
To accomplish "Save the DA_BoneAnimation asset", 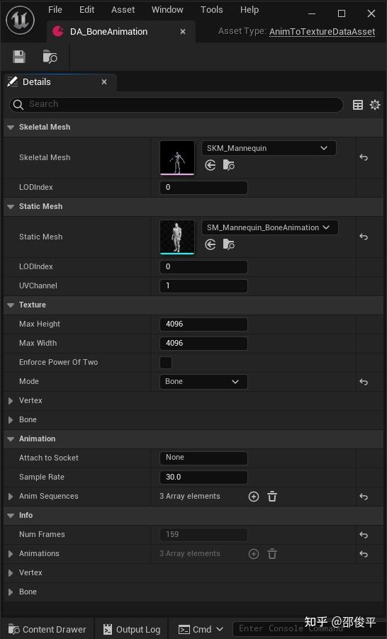I will click(19, 57).
